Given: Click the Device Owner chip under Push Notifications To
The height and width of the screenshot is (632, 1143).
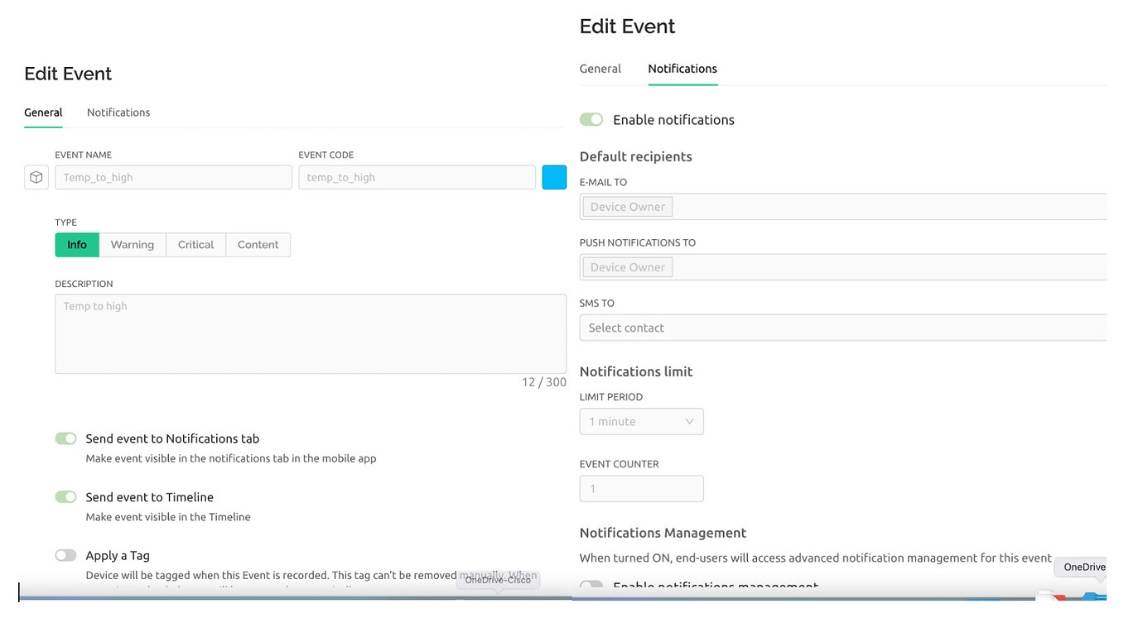Looking at the screenshot, I should (x=628, y=267).
